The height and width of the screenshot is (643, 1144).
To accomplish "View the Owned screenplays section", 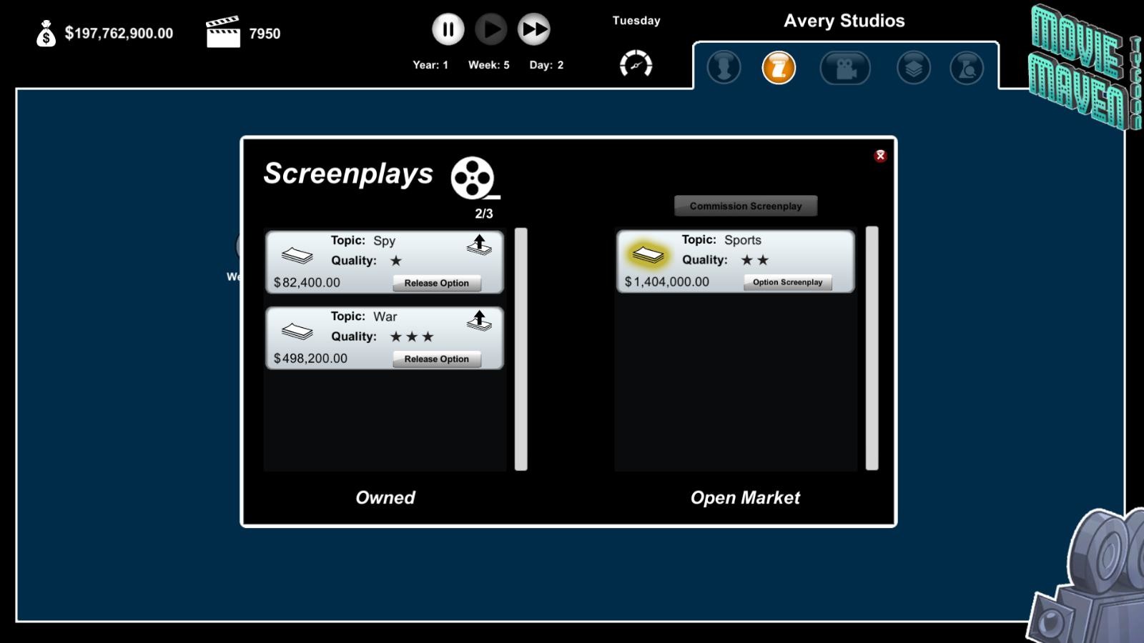I will click(x=385, y=498).
